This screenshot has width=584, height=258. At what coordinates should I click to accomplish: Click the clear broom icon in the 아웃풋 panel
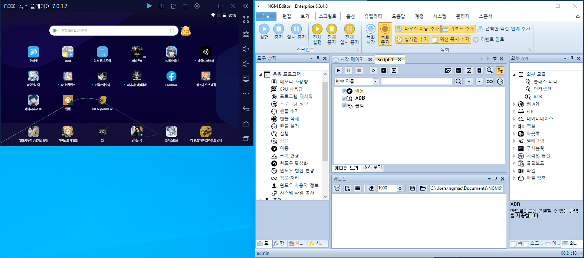point(337,188)
